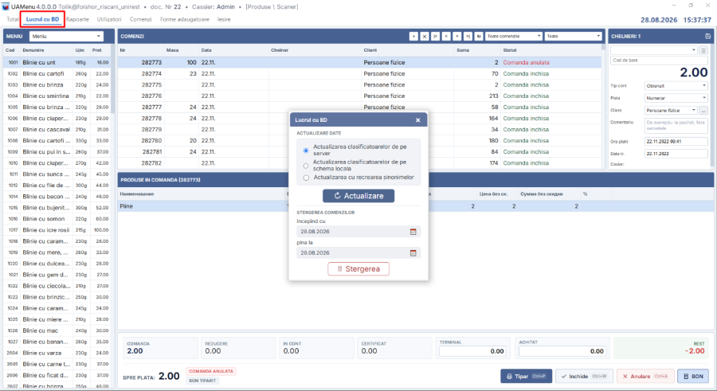Click the Anulare button
Image resolution: width=717 pixels, height=391 pixels.
coord(645,376)
